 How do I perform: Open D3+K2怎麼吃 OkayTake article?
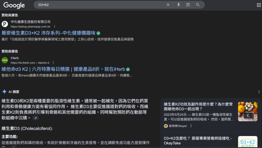click(x=198, y=141)
